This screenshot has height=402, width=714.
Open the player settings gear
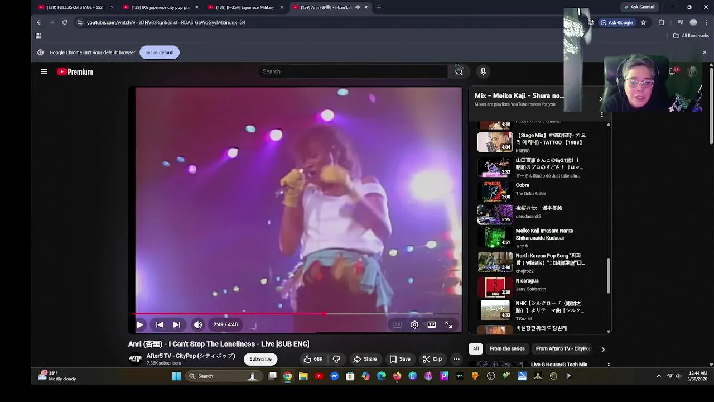(x=414, y=324)
